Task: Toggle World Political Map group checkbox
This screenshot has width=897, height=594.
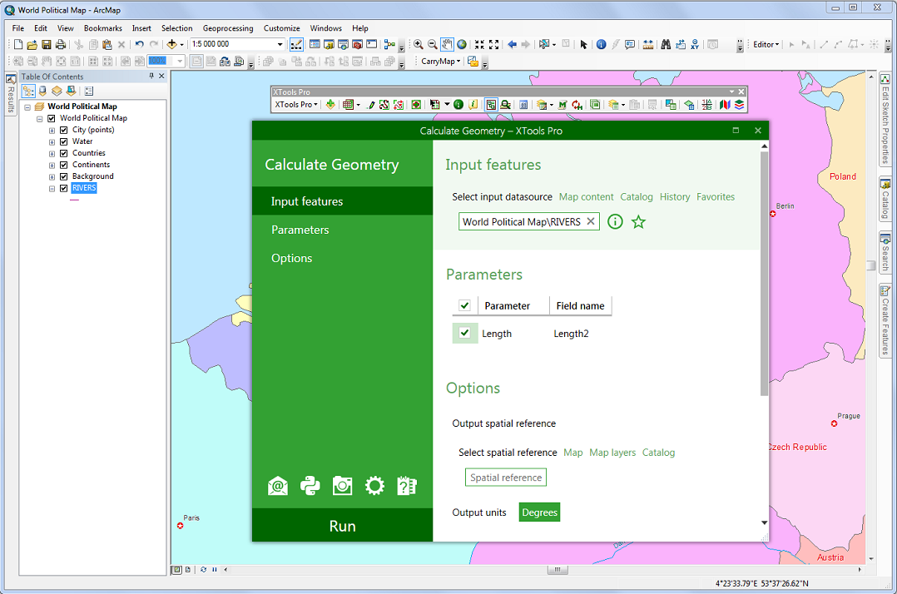Action: (x=52, y=118)
